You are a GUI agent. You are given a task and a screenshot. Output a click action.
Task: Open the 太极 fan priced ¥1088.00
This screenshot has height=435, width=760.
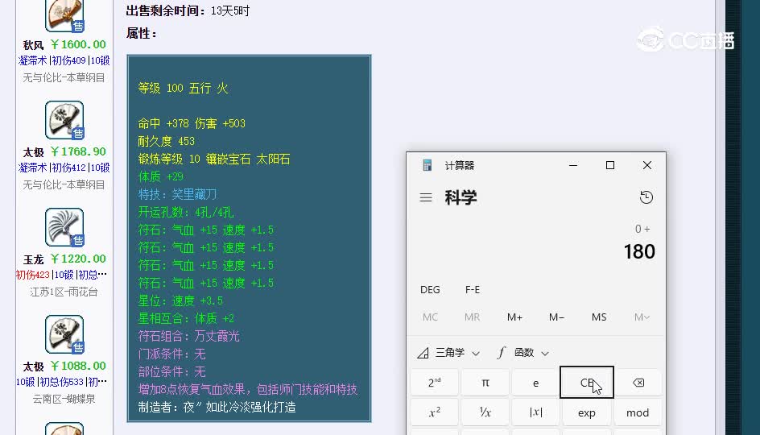[64, 334]
